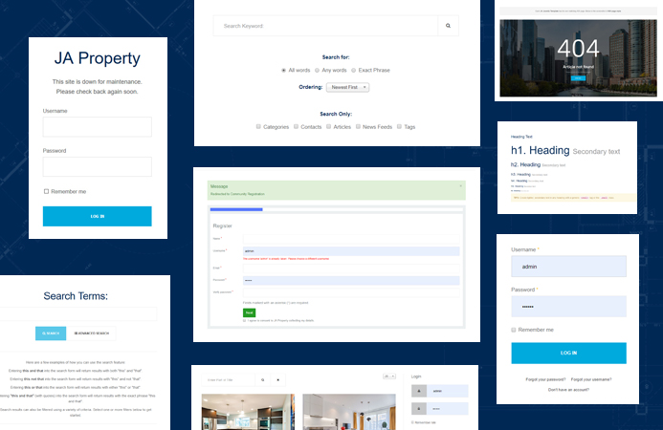Viewport: 663px width, 430px height.
Task: Click the magnifier icon beside Search Keyword field
Action: (x=448, y=26)
